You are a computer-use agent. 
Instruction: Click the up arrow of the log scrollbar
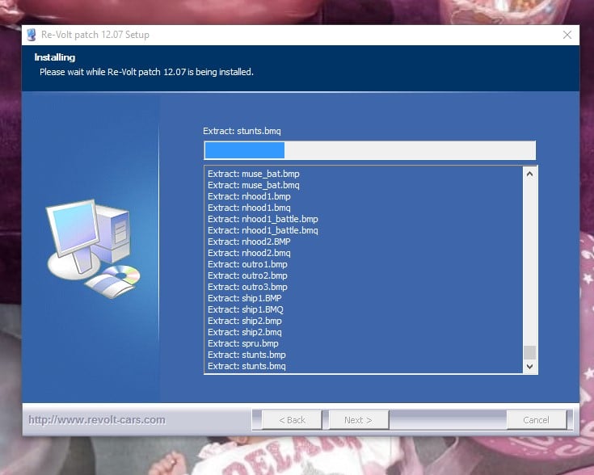tap(530, 174)
